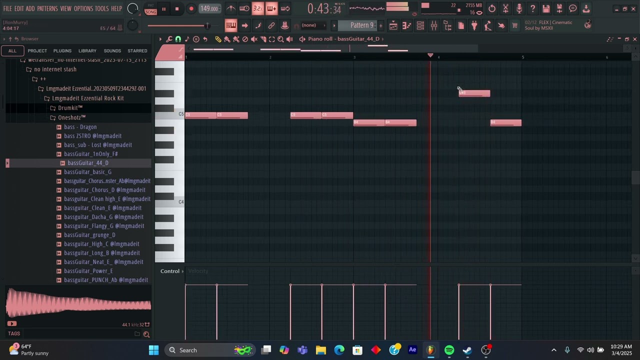Viewport: 640px width, 360px height.
Task: Pause playback in the transport bar
Action: click(163, 8)
